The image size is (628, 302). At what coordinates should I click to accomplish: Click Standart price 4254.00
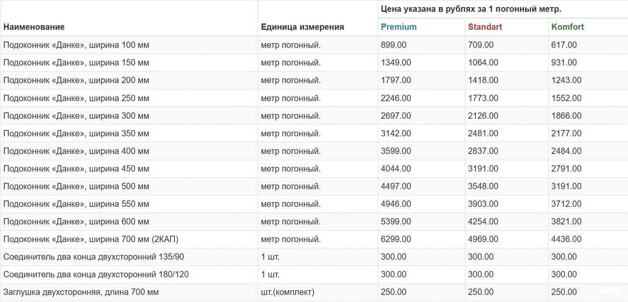click(x=483, y=222)
